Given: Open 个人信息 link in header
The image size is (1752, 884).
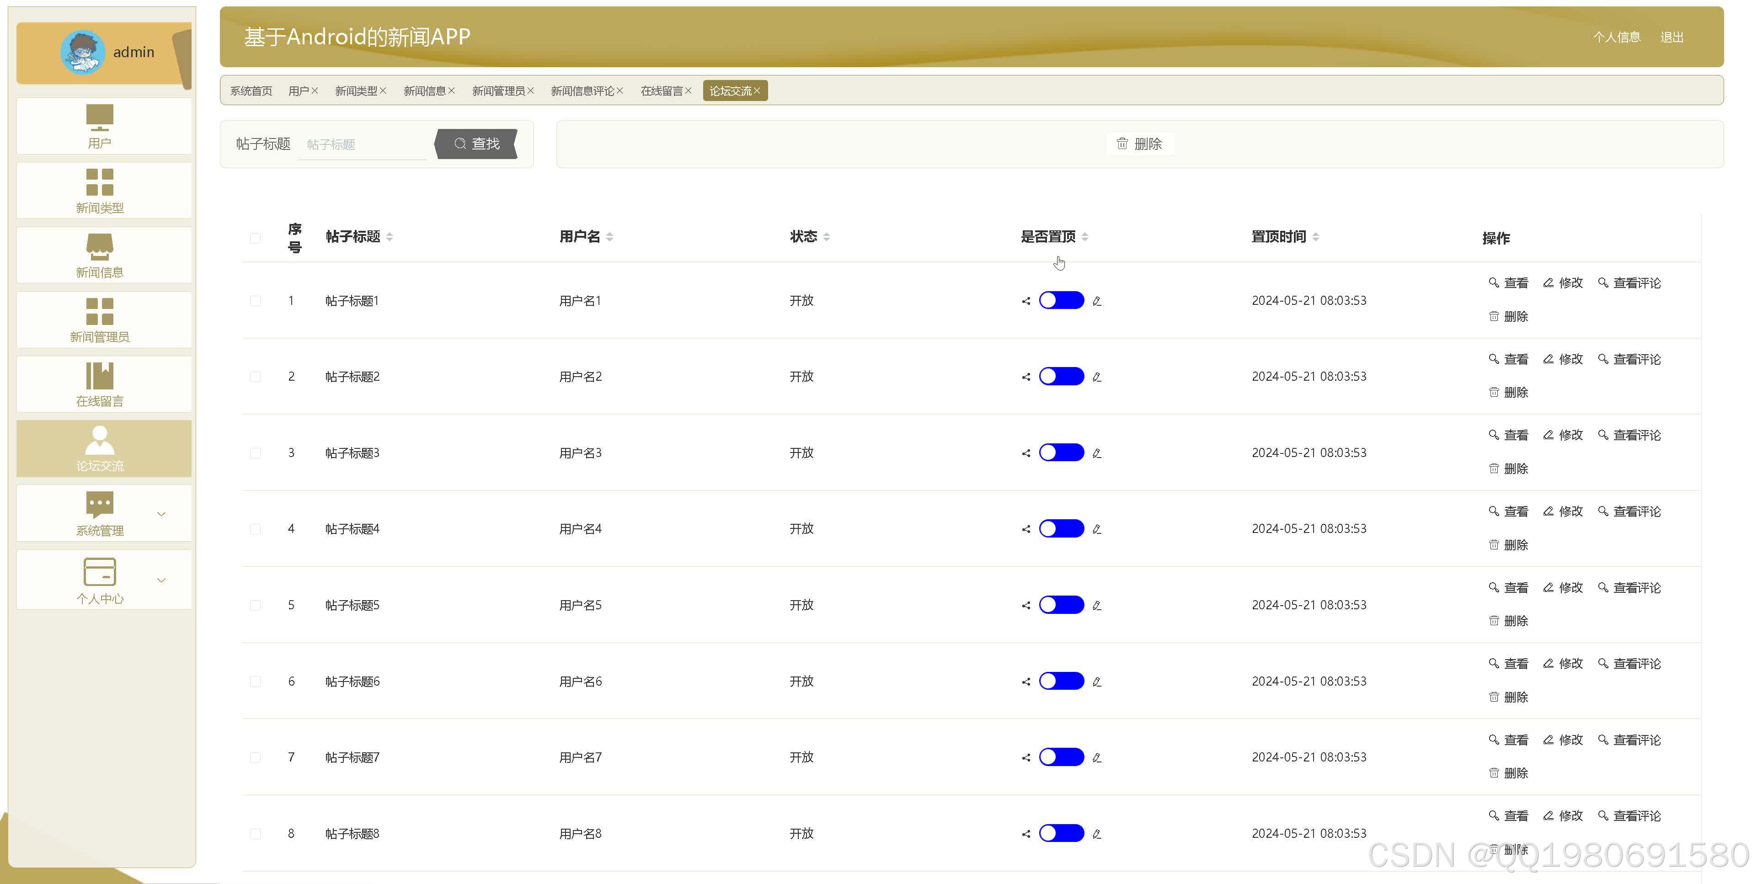Looking at the screenshot, I should (x=1617, y=37).
